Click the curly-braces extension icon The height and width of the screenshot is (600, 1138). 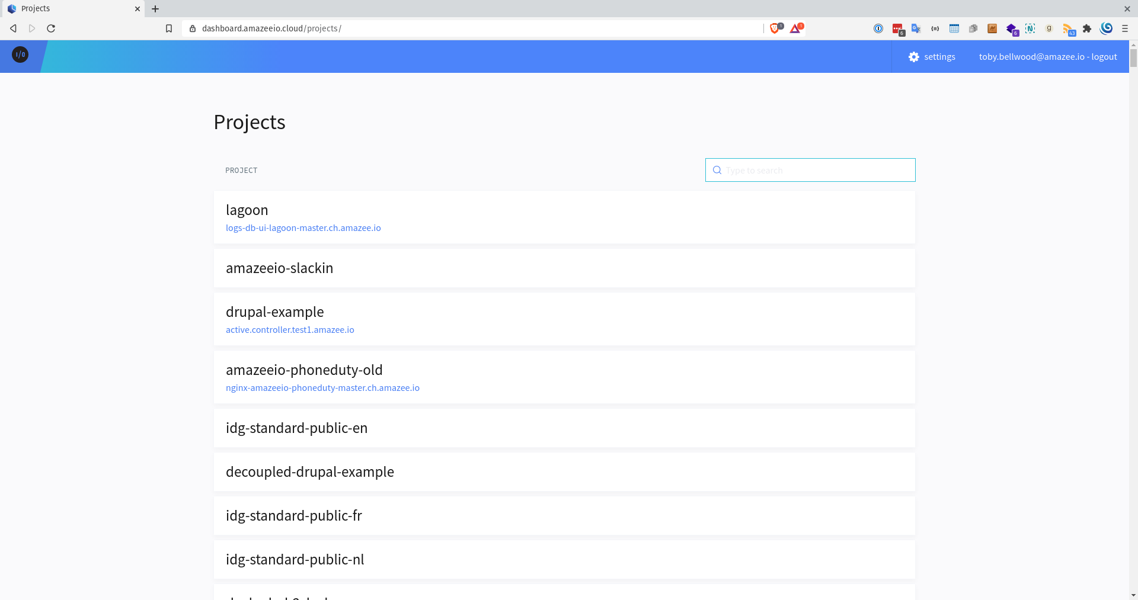[935, 28]
